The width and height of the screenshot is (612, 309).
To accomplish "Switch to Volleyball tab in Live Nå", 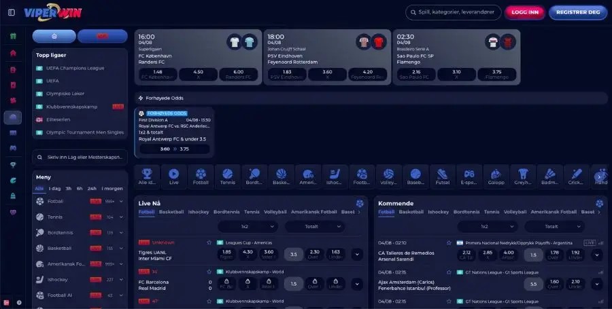I will (275, 212).
